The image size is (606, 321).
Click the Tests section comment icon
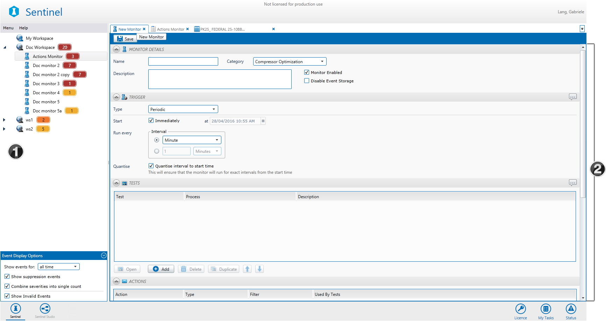coord(572,183)
